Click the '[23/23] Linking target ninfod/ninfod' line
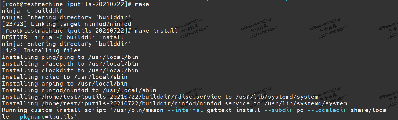Screen dimensions: 398x120 pyautogui.click(x=67, y=24)
